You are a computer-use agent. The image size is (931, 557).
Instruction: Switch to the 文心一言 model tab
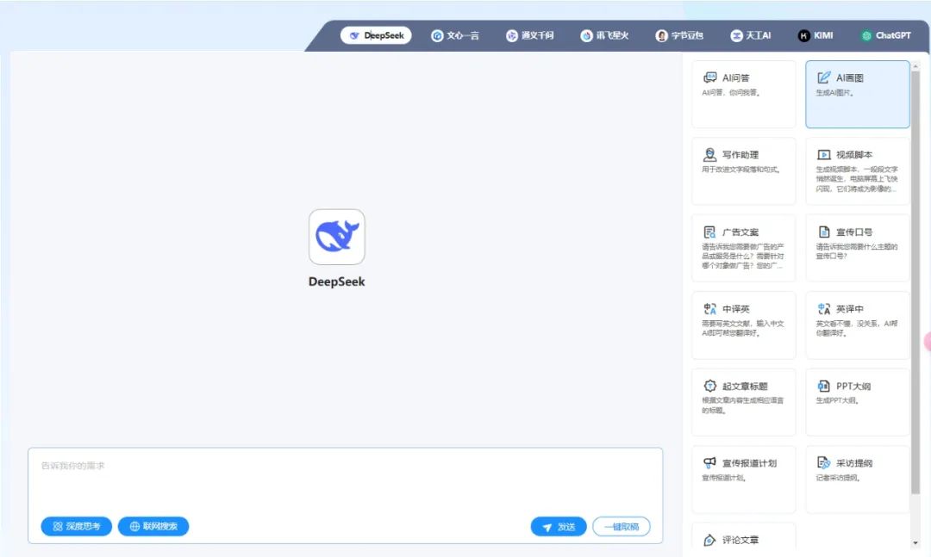[x=455, y=35]
